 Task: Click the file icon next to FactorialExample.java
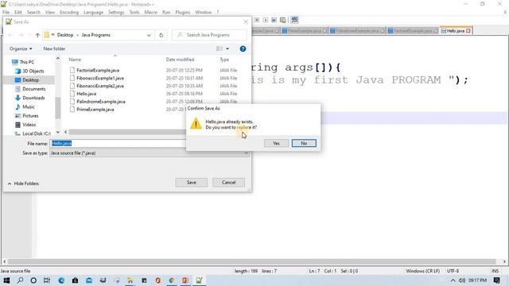tap(72, 70)
